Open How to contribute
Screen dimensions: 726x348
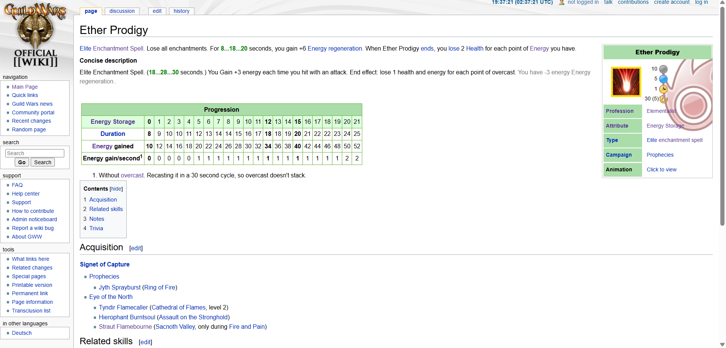pyautogui.click(x=33, y=211)
